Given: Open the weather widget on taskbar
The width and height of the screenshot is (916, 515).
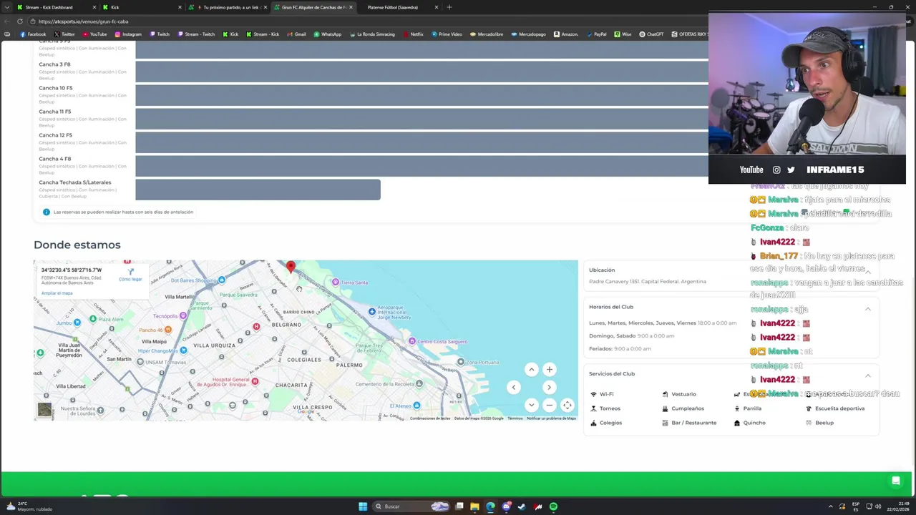Looking at the screenshot, I should [29, 506].
